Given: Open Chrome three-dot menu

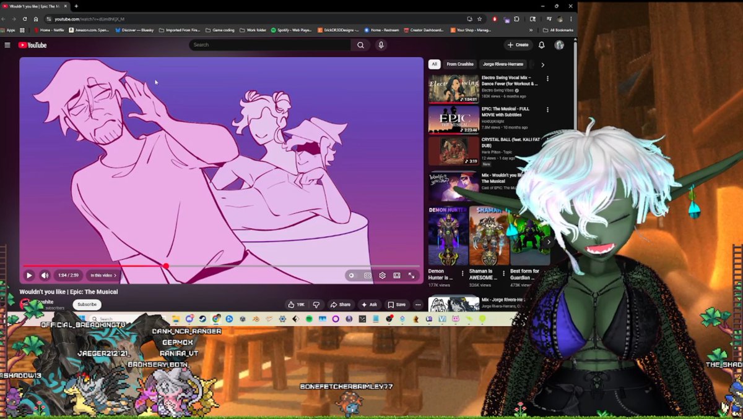Looking at the screenshot, I should 571,19.
